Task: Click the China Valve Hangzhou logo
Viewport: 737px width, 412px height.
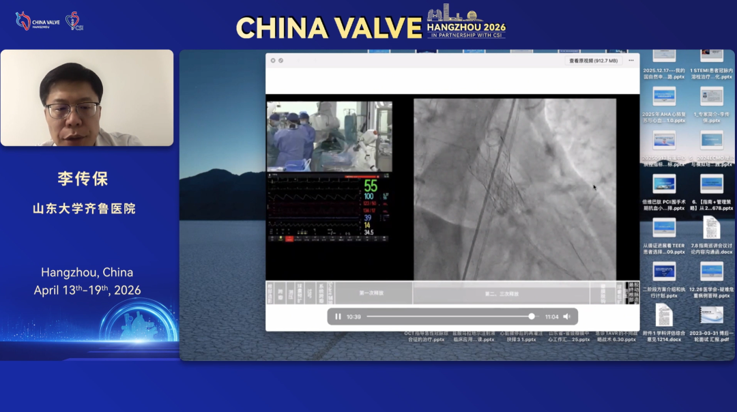Action: coord(38,22)
